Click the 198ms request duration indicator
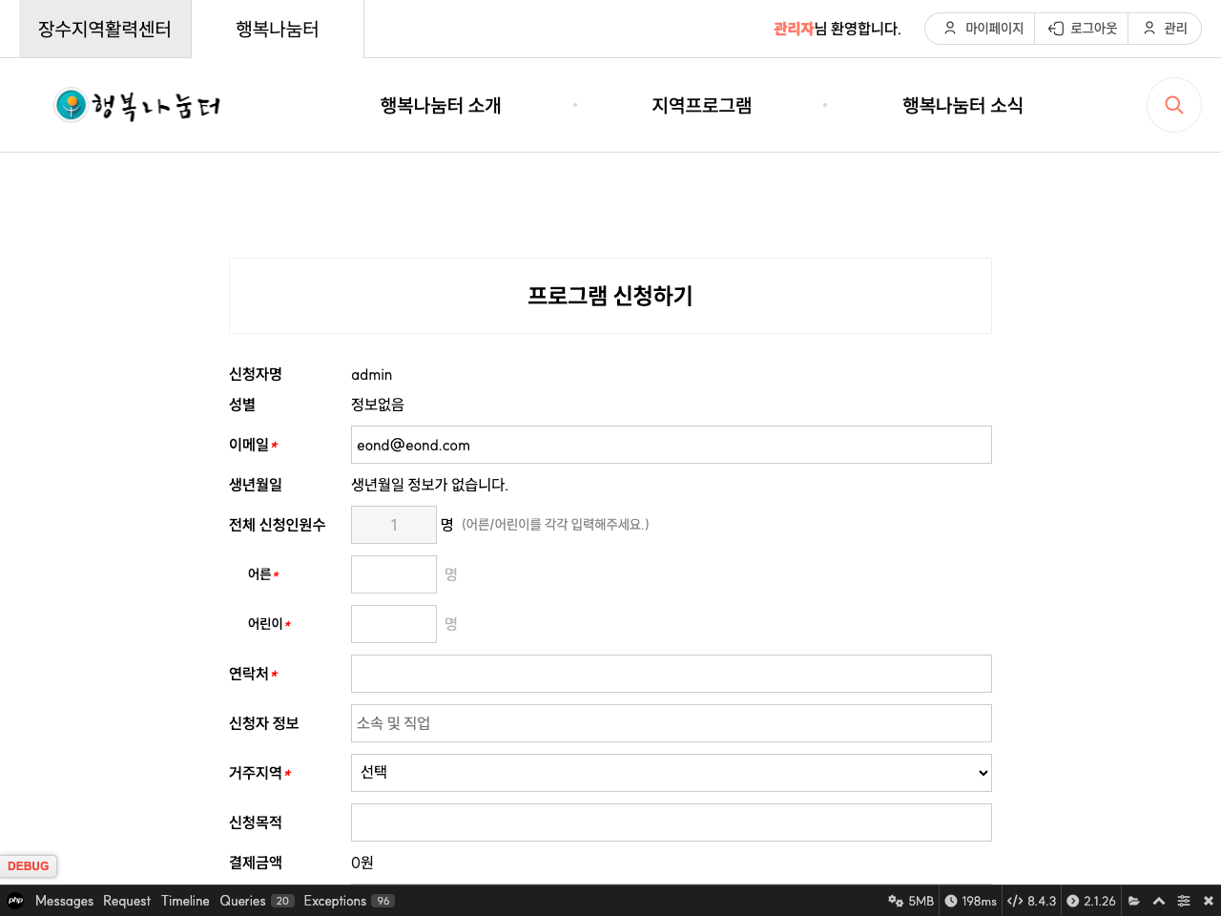Screen dimensions: 1221x916 (971, 901)
